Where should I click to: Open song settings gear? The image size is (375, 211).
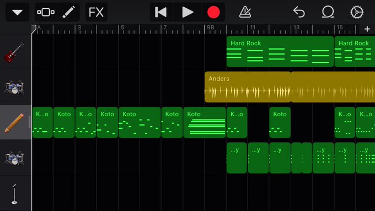357,12
